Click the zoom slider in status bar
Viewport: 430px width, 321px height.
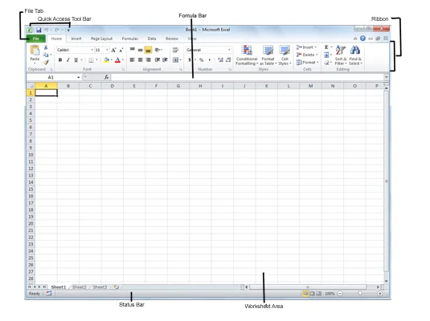coord(360,294)
